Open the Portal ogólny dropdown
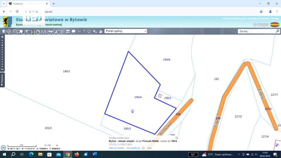The width and height of the screenshot is (281, 158). tap(126, 31)
